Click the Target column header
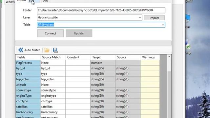The width and height of the screenshot is (210, 118). (x=103, y=57)
